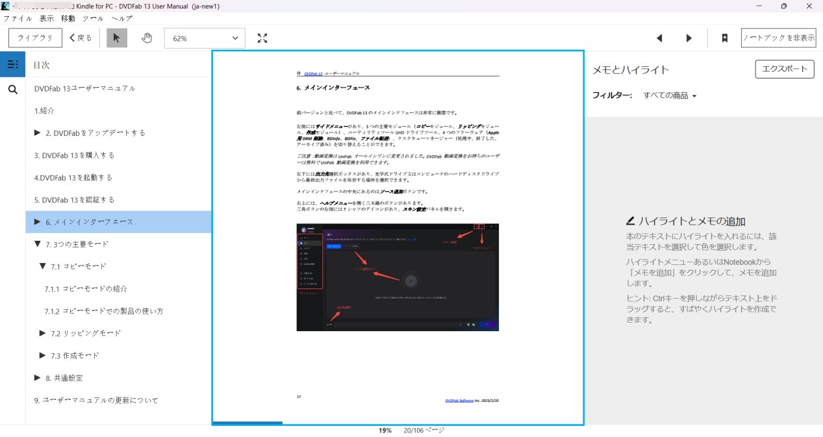Image resolution: width=823 pixels, height=437 pixels.
Task: Go to the previous page arrow
Action: [x=659, y=38]
